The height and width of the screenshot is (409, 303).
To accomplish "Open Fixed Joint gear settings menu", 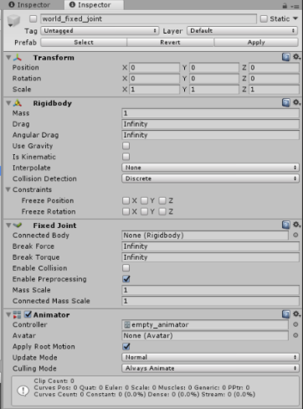I will [296, 225].
